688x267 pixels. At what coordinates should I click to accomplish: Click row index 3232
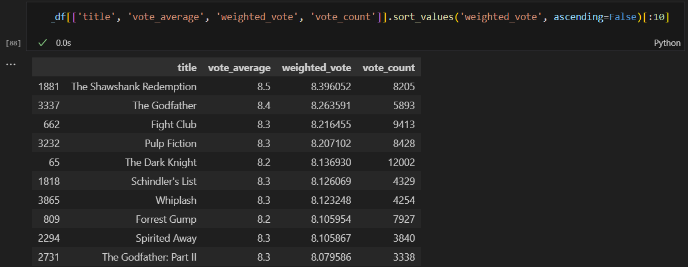click(49, 144)
